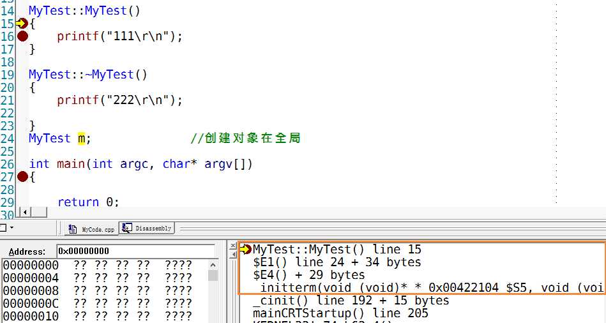This screenshot has width=606, height=323.
Task: Click memory row 0000000C
Action: pyautogui.click(x=98, y=303)
